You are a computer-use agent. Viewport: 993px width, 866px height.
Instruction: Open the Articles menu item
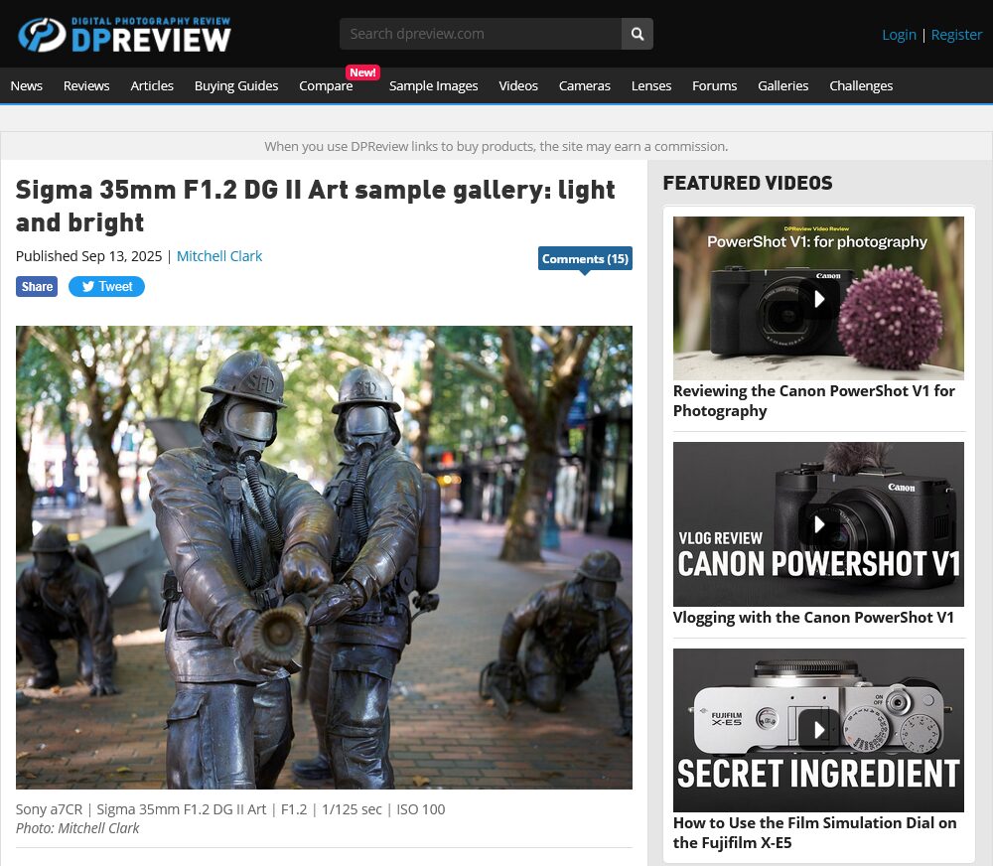click(152, 85)
